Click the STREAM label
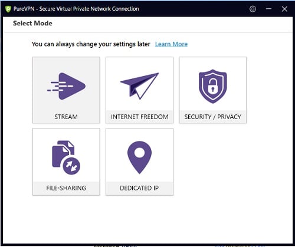 tap(66, 117)
